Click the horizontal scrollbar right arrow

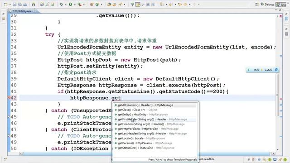coord(273,153)
